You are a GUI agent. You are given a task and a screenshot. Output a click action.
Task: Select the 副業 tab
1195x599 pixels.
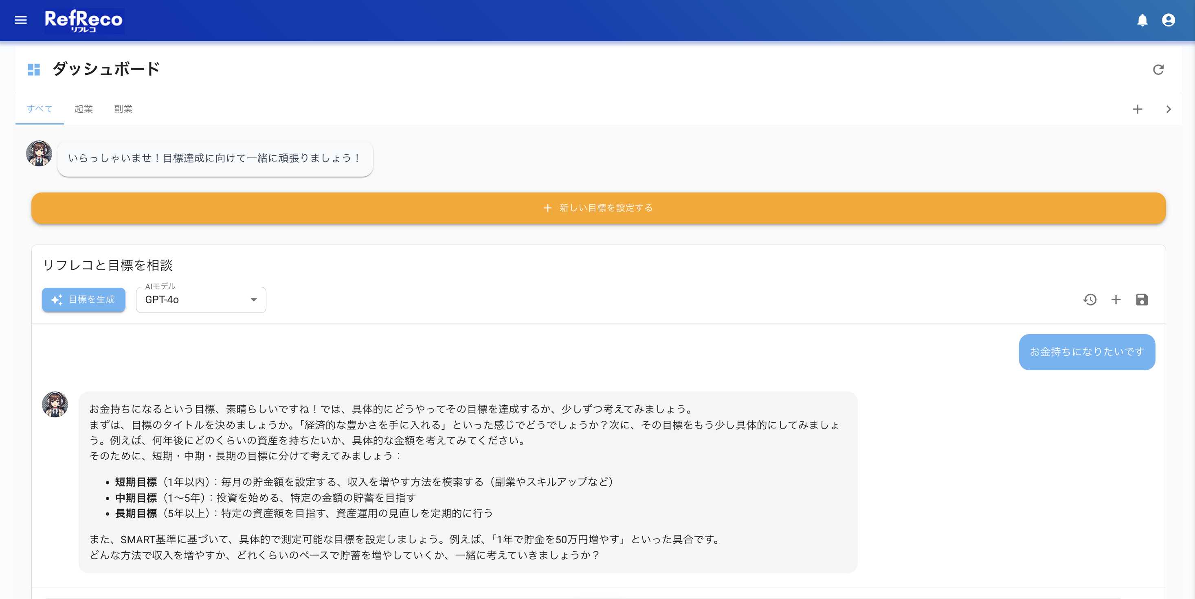tap(123, 109)
